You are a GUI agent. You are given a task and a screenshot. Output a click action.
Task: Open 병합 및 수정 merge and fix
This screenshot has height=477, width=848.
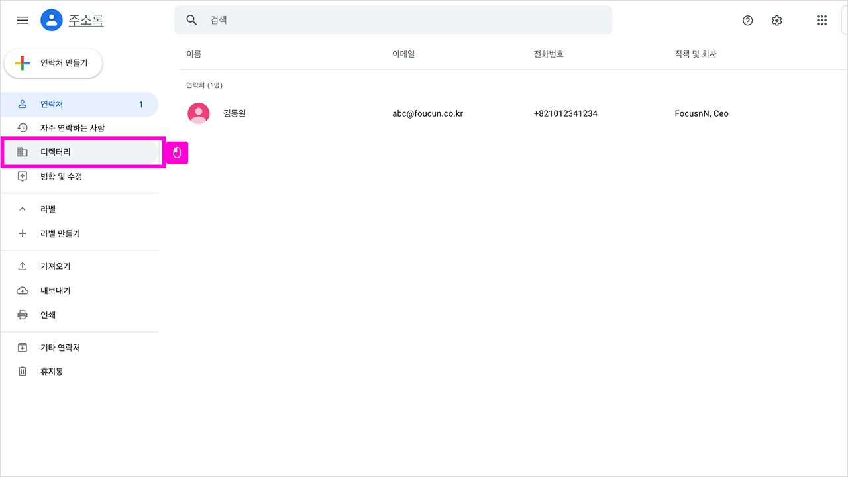(69, 176)
